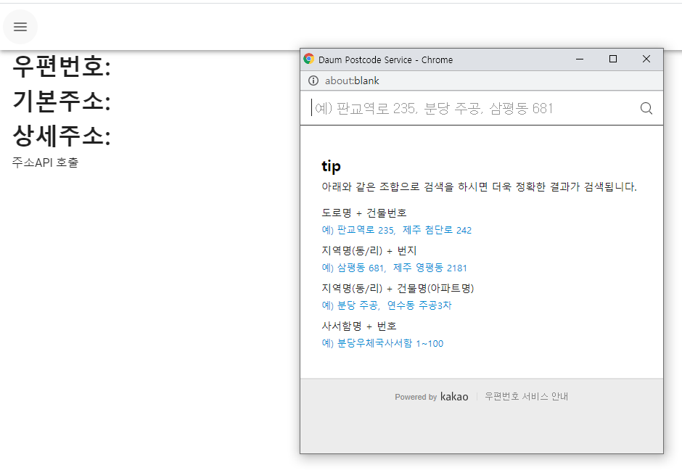Click the tip heading in popup
The width and height of the screenshot is (682, 473).
tap(331, 166)
